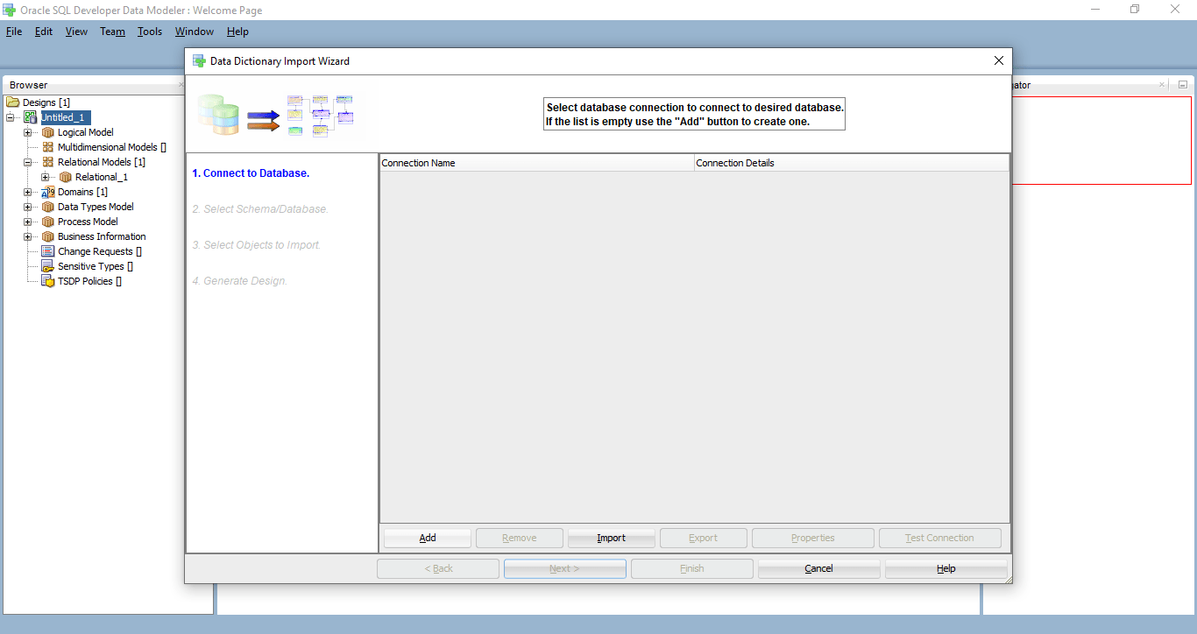Screen dimensions: 1197x634
Task: Cancel the Data Dictionary Import Wizard
Action: click(x=818, y=567)
